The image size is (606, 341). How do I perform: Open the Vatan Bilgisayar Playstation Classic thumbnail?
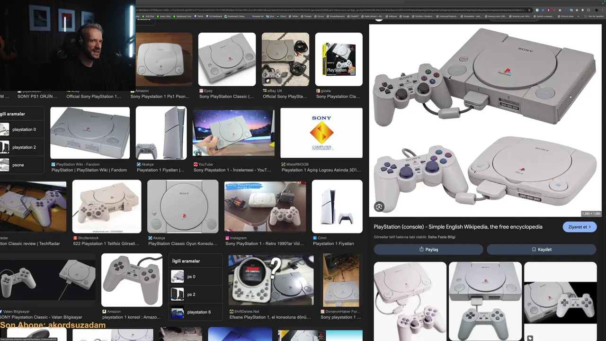click(x=47, y=280)
